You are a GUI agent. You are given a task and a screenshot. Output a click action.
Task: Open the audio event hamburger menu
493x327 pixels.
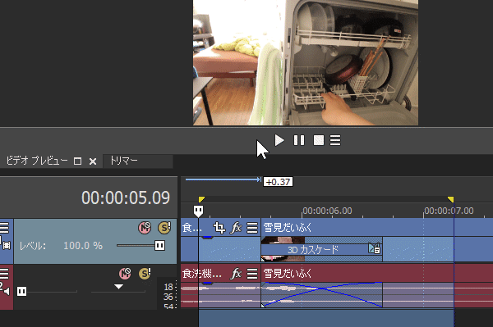pyautogui.click(x=252, y=274)
